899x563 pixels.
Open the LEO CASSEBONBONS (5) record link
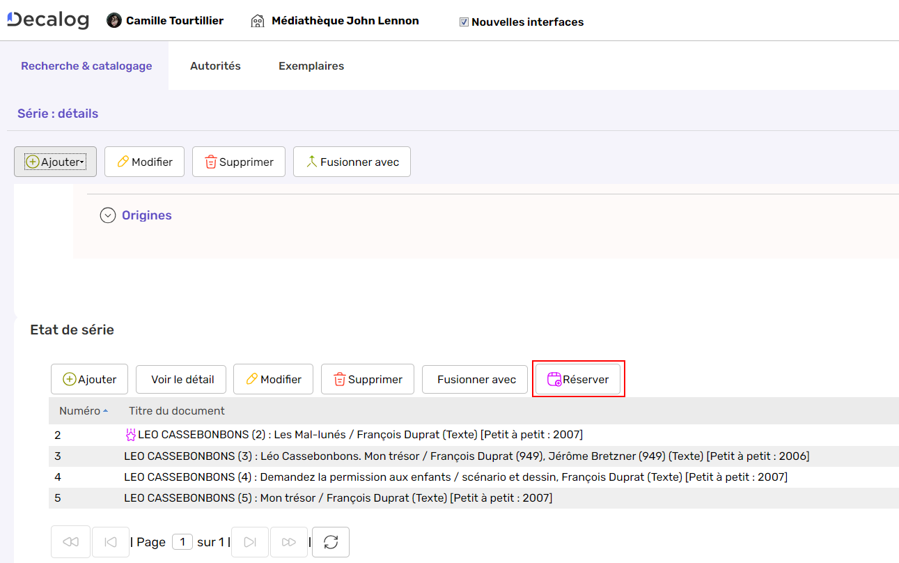338,498
